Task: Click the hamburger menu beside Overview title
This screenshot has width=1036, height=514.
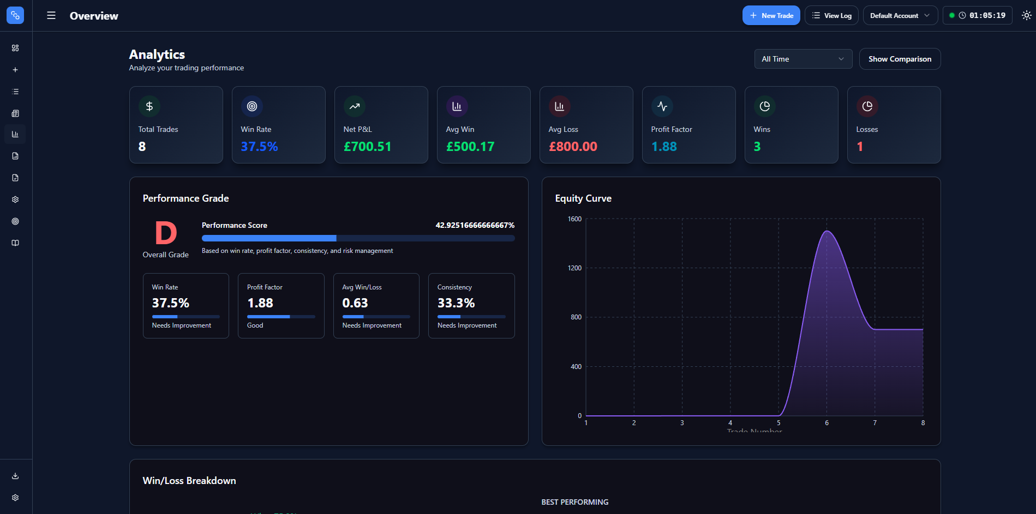Action: 51,15
